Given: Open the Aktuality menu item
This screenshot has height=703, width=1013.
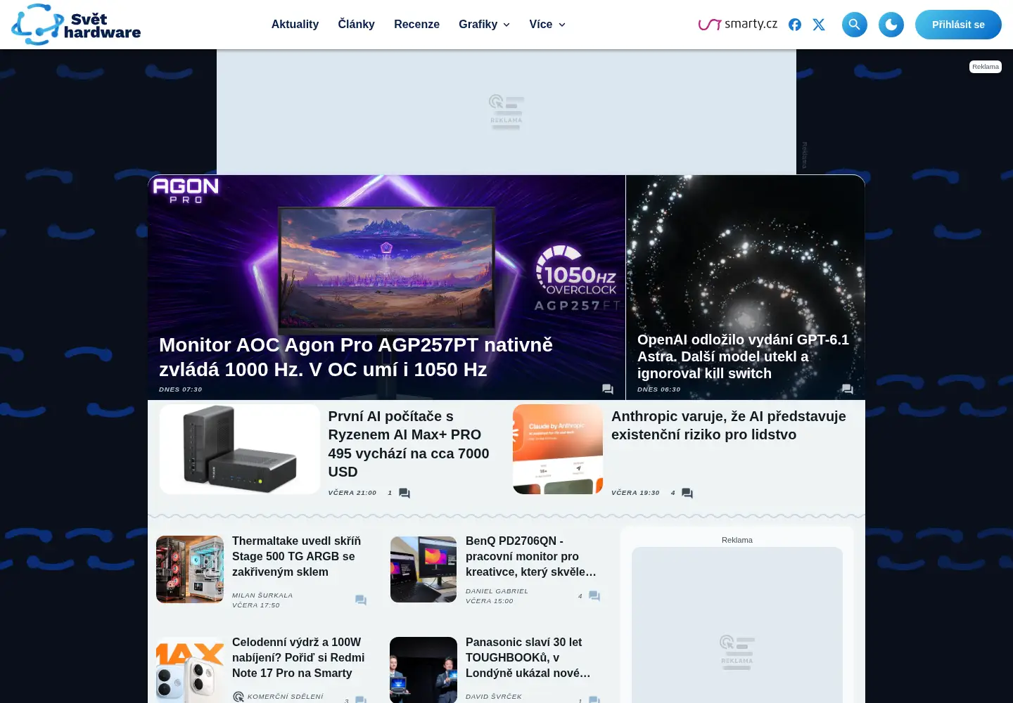Looking at the screenshot, I should tap(295, 25).
